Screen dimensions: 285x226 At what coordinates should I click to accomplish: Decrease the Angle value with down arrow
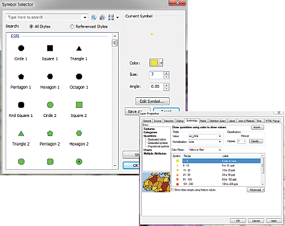click(166, 89)
